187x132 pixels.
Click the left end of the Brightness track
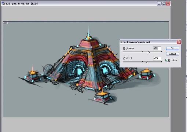click(124, 51)
